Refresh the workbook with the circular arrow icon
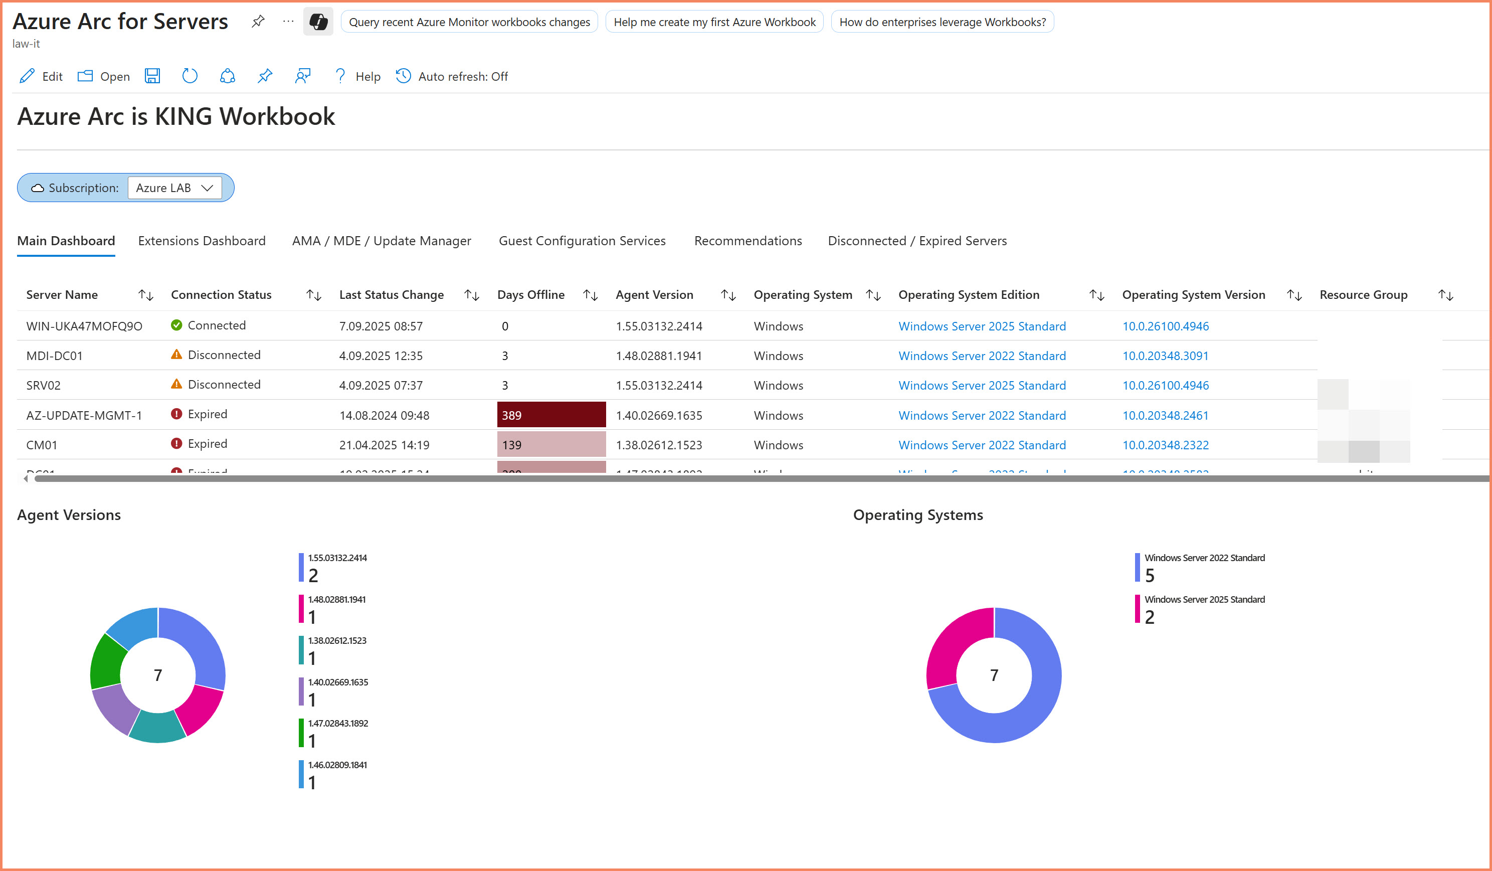 click(190, 76)
